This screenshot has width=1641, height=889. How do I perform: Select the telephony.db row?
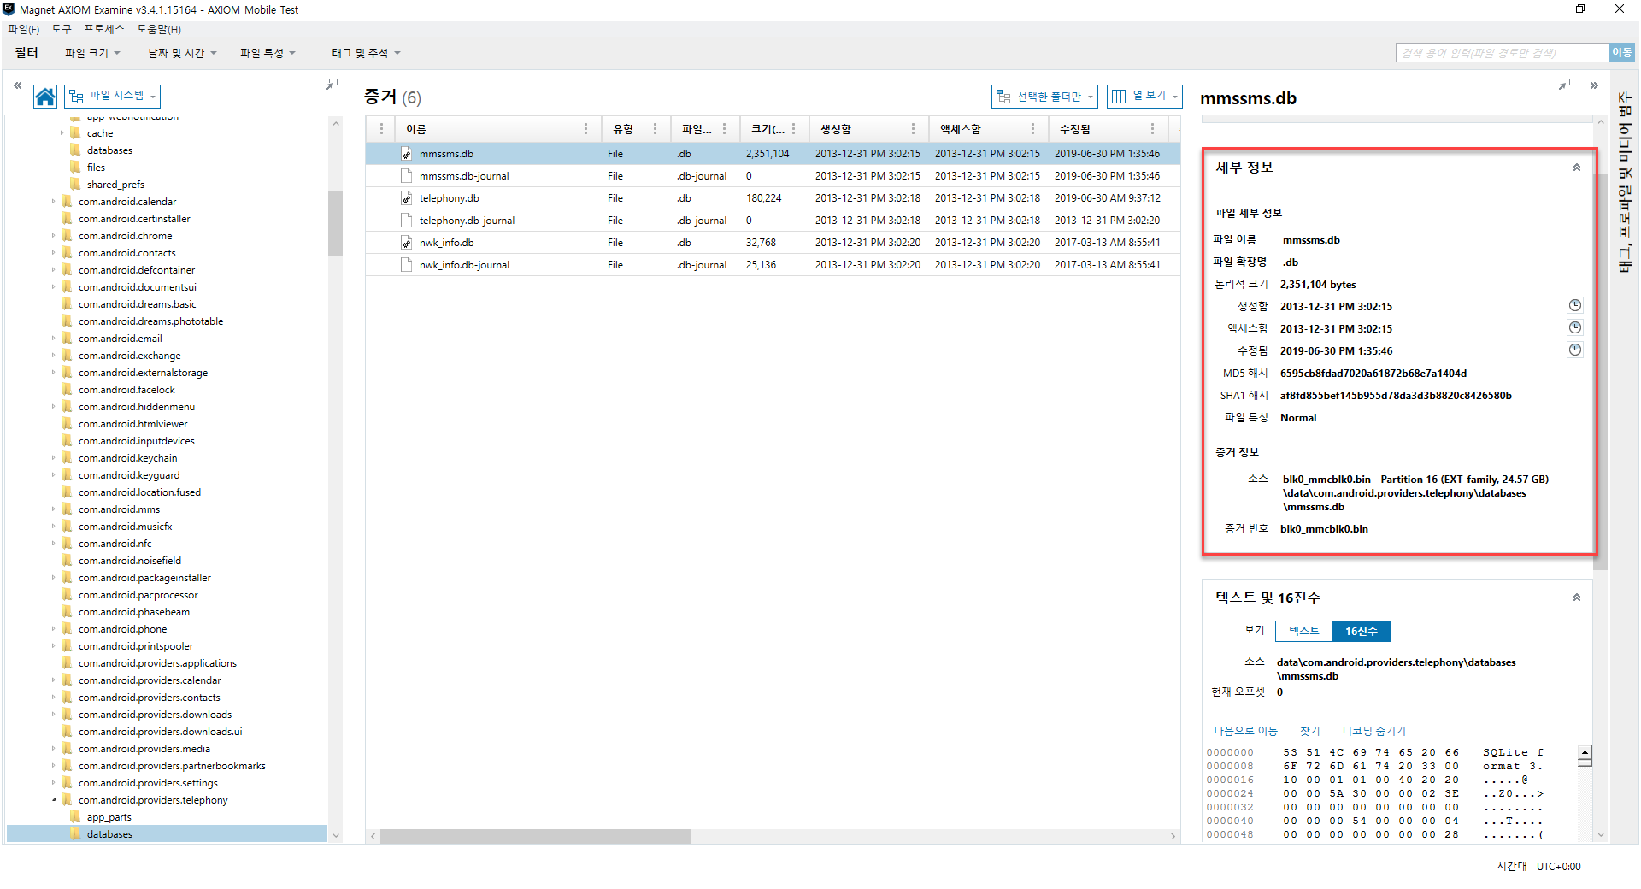point(773,198)
